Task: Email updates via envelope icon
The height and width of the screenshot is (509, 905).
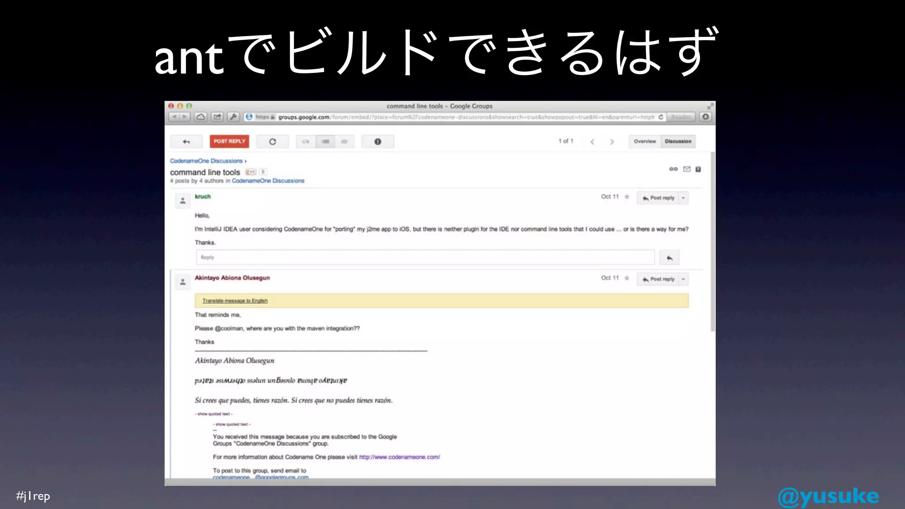Action: 687,169
